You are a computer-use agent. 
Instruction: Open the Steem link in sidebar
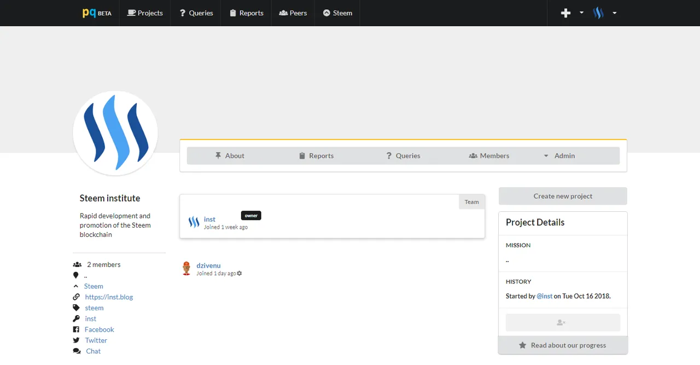pos(94,286)
